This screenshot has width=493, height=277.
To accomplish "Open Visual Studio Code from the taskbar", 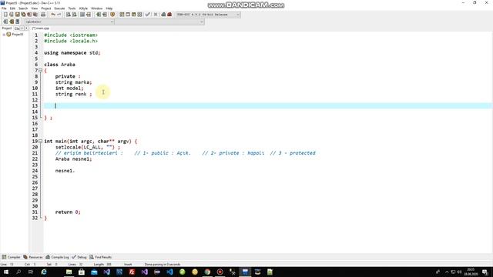I will click(169, 272).
